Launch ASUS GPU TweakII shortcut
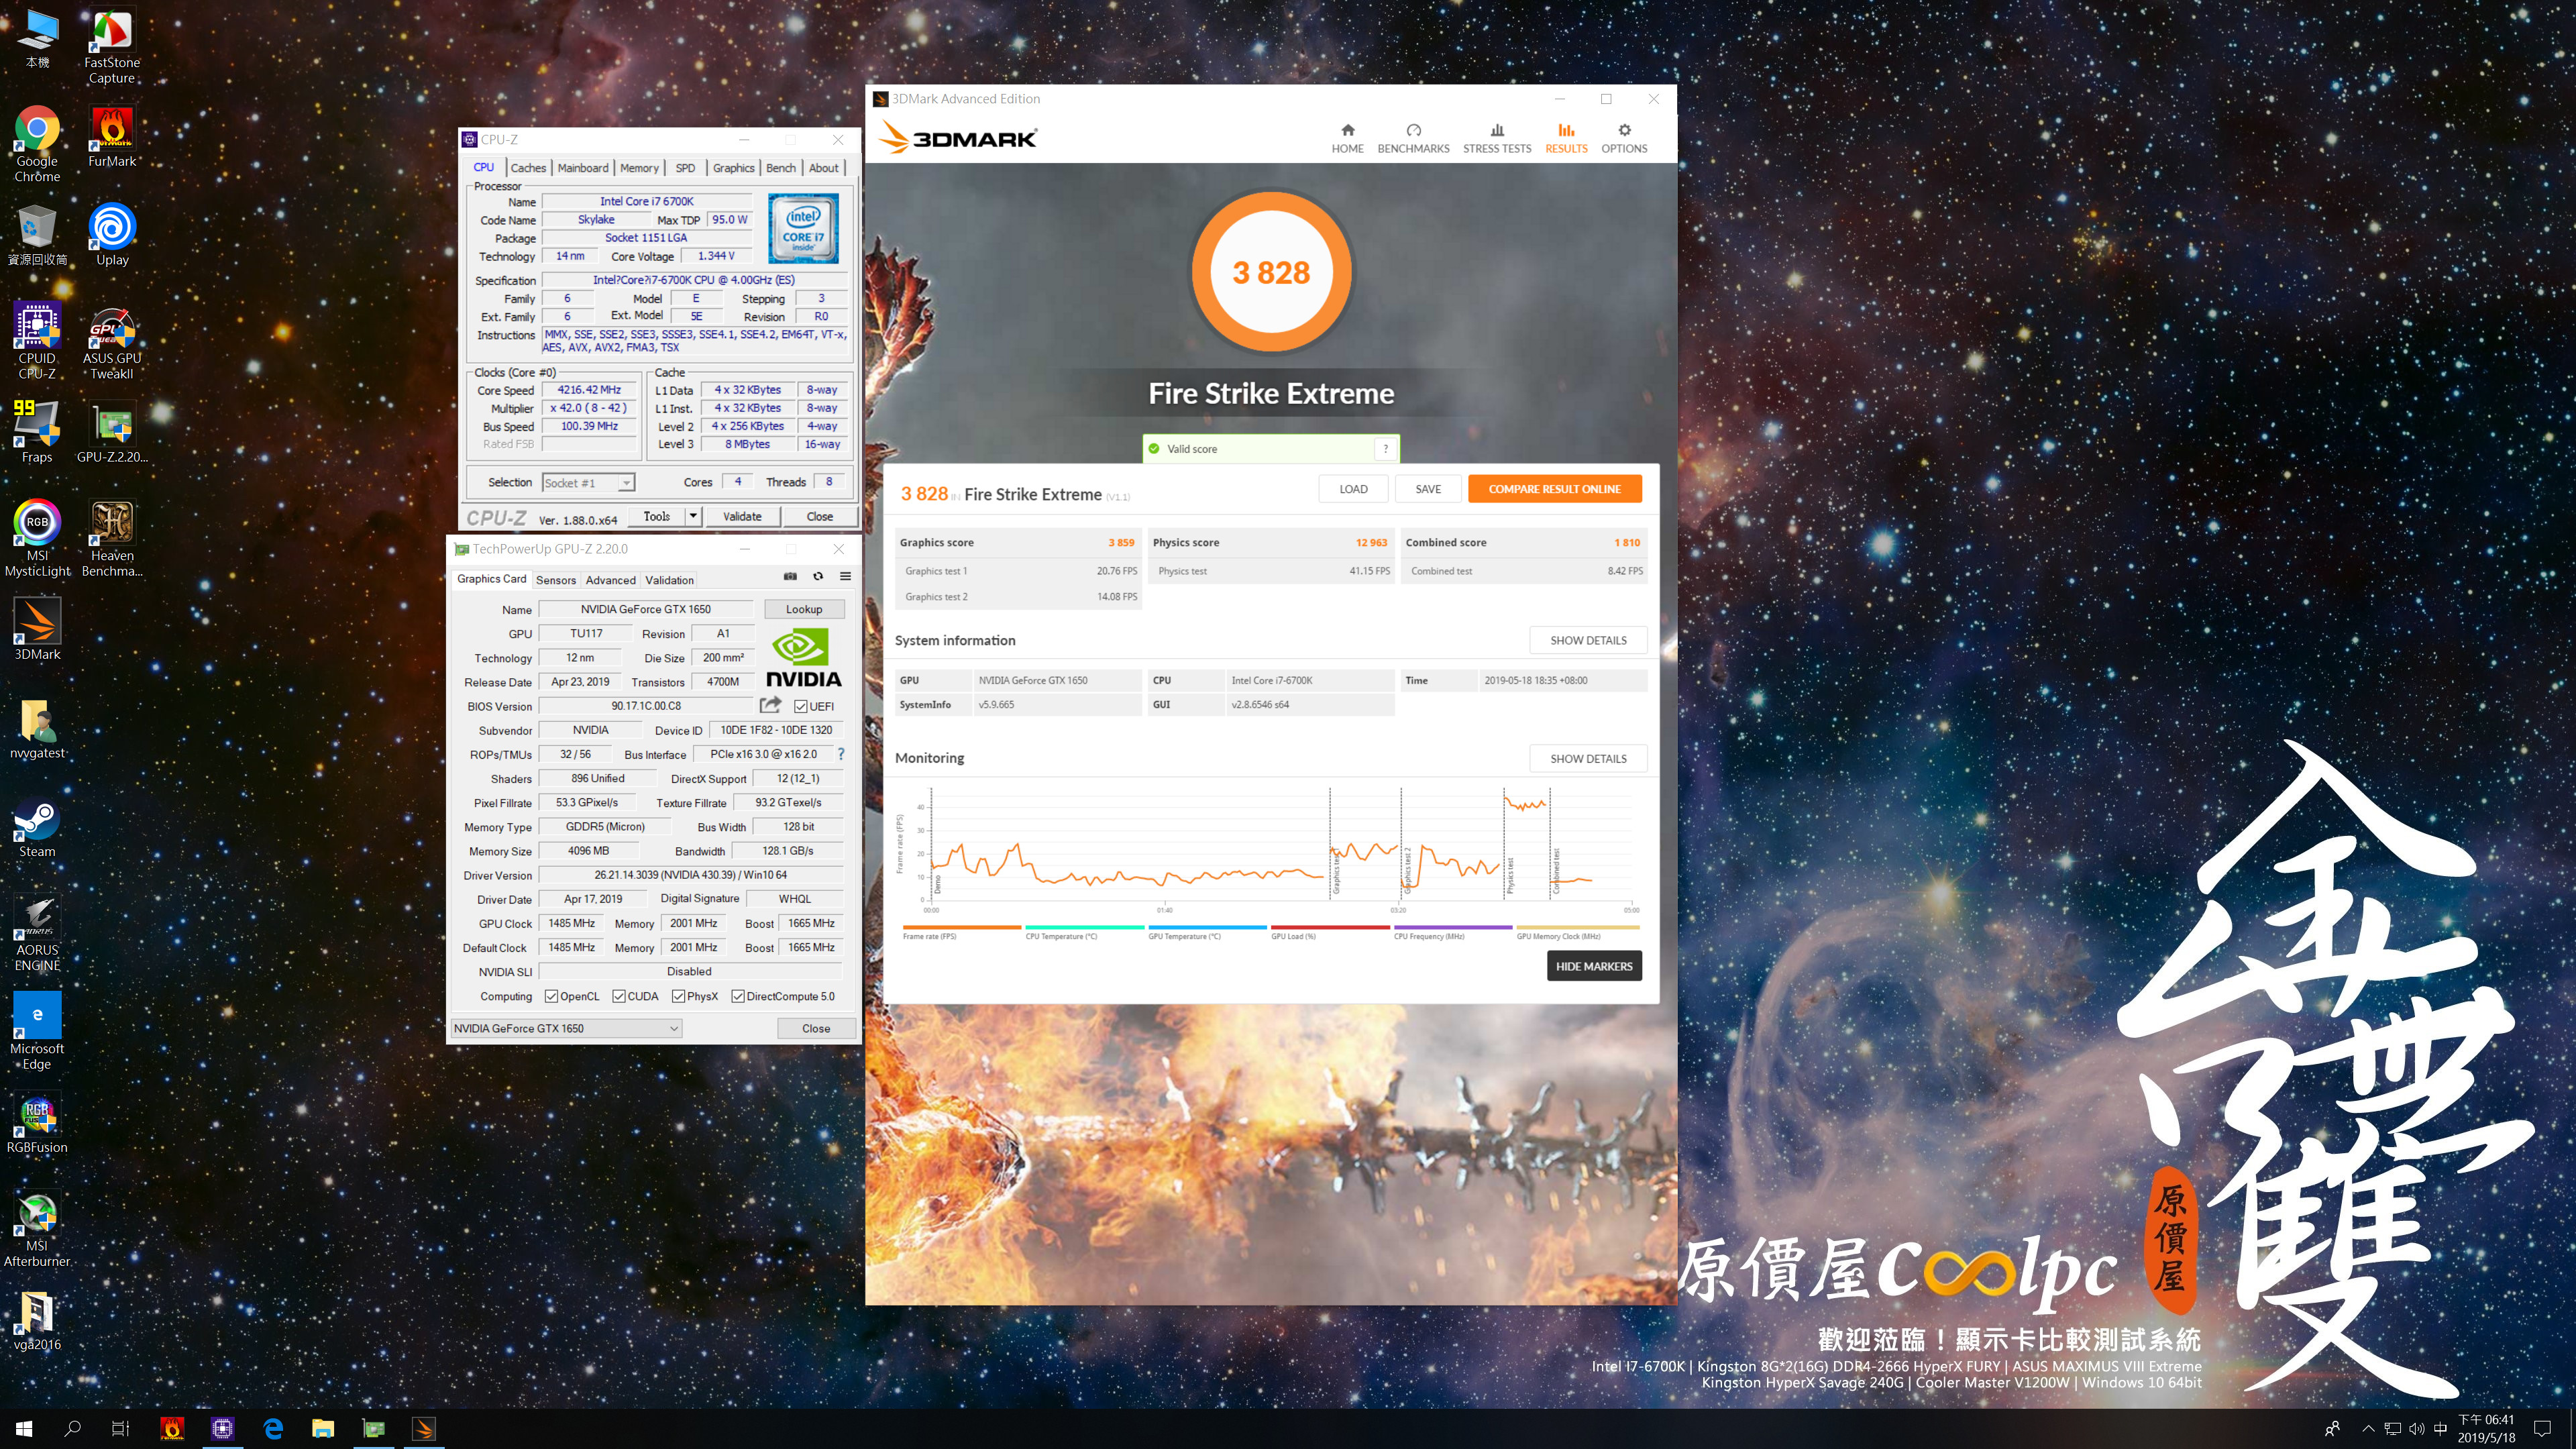2576x1449 pixels. point(112,341)
